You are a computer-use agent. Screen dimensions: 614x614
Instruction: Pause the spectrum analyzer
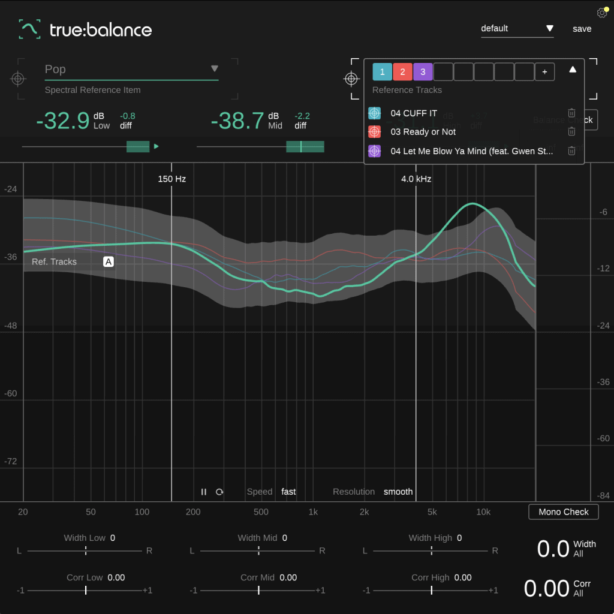(x=204, y=491)
